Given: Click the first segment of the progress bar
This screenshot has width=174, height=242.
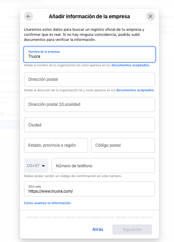Looking at the screenshot, I should tap(32, 217).
